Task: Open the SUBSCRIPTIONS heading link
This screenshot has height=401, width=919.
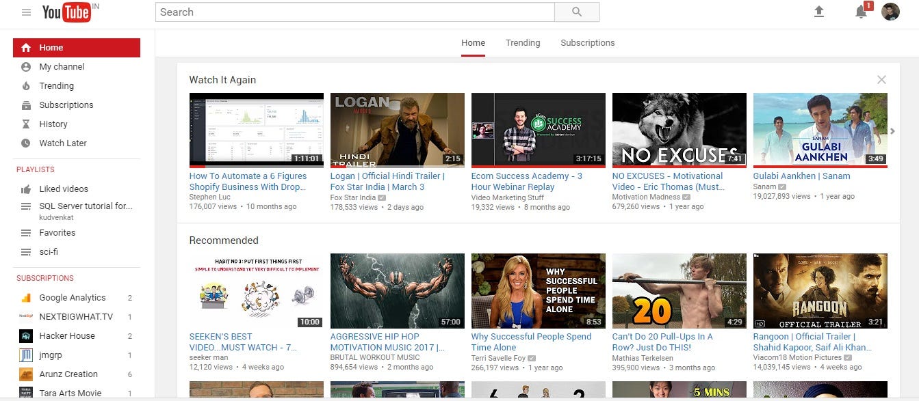Action: [x=45, y=278]
